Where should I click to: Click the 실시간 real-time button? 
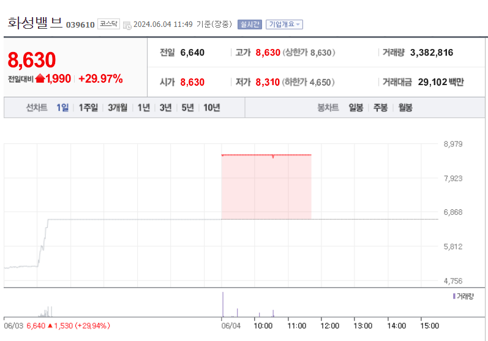coord(250,24)
